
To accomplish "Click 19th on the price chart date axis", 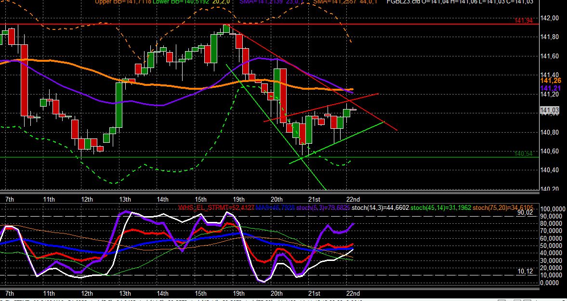I will pyautogui.click(x=238, y=199).
